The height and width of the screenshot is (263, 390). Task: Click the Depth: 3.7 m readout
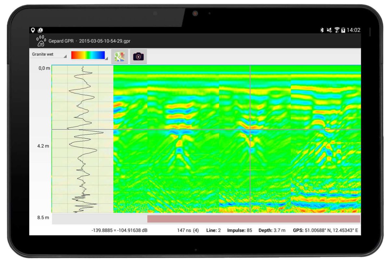click(x=272, y=230)
